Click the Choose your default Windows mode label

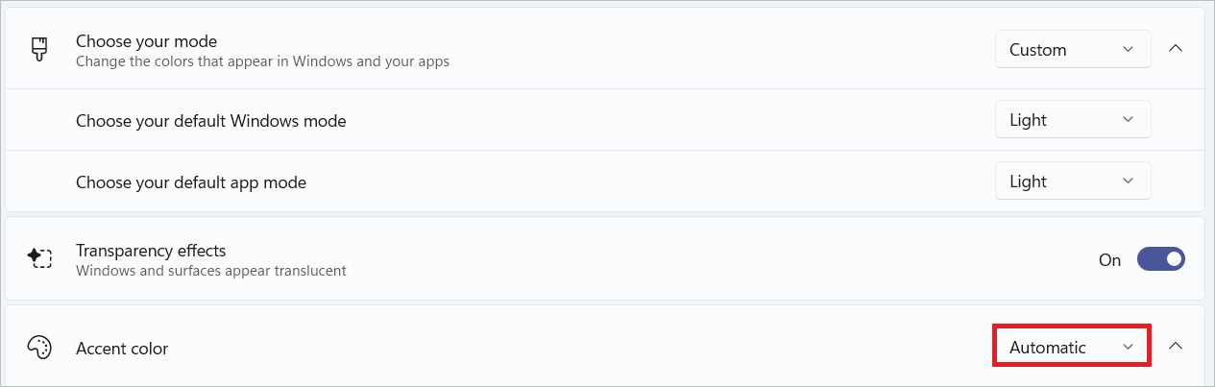coord(210,121)
